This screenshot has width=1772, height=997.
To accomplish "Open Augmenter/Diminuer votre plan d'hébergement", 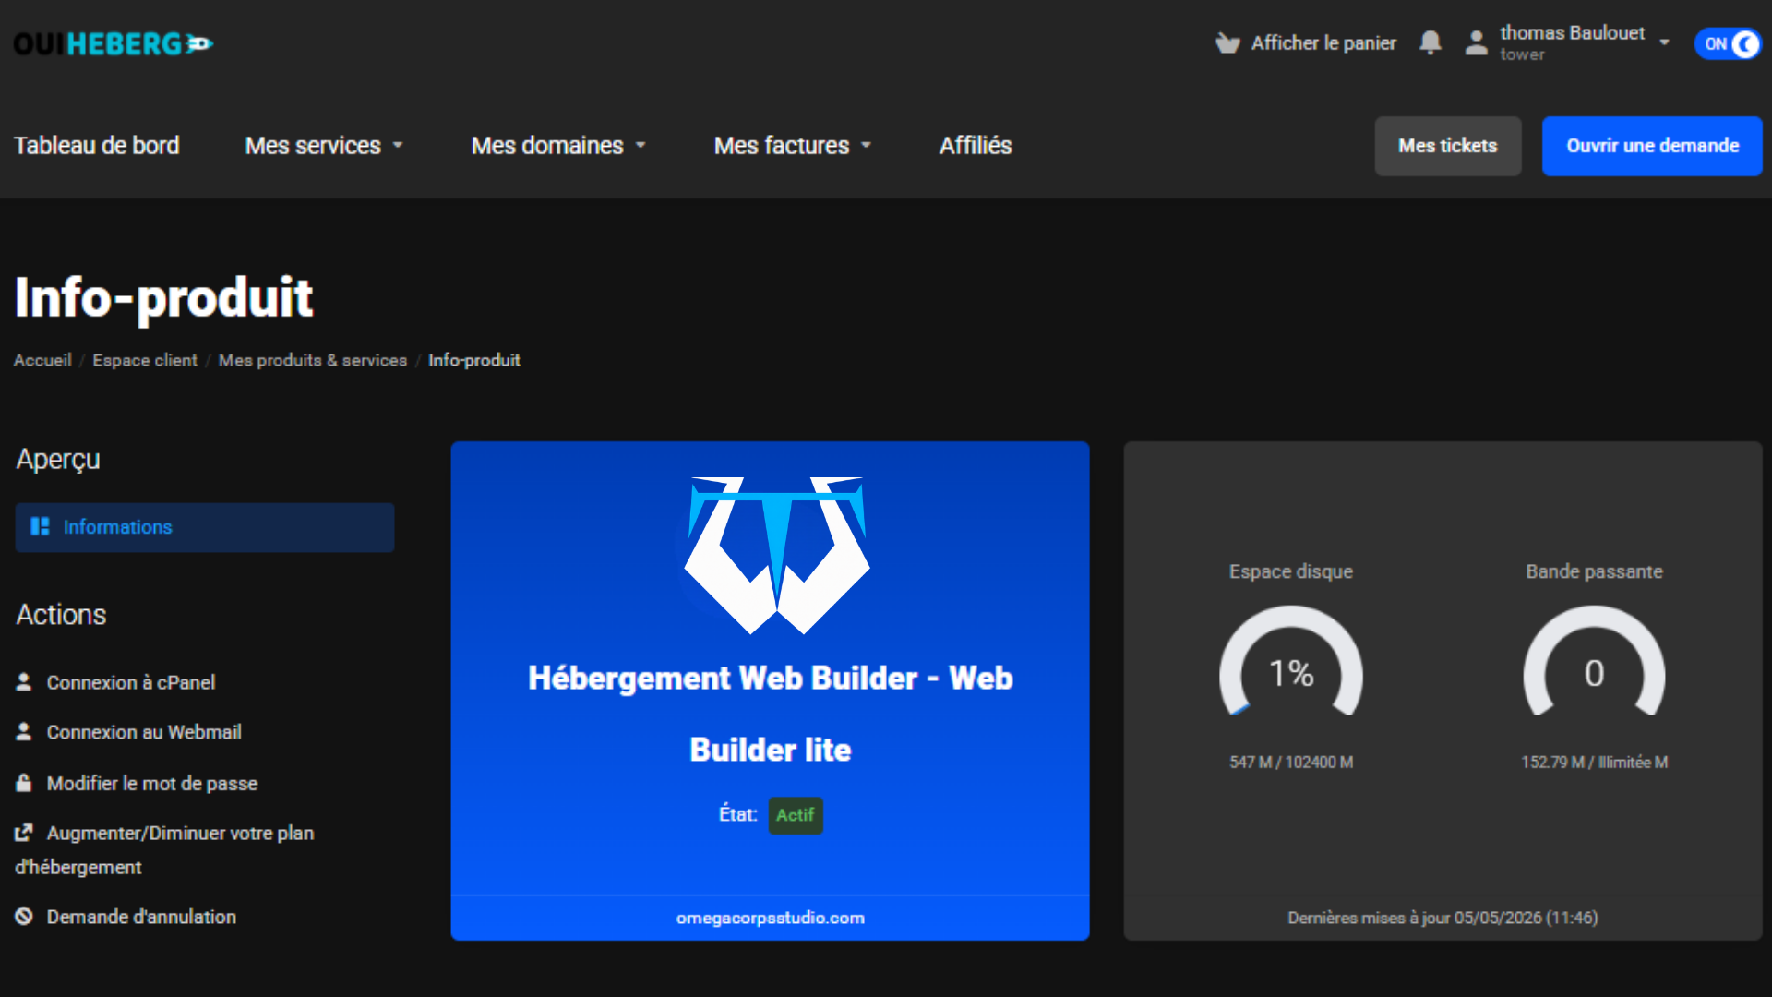I will click(164, 849).
